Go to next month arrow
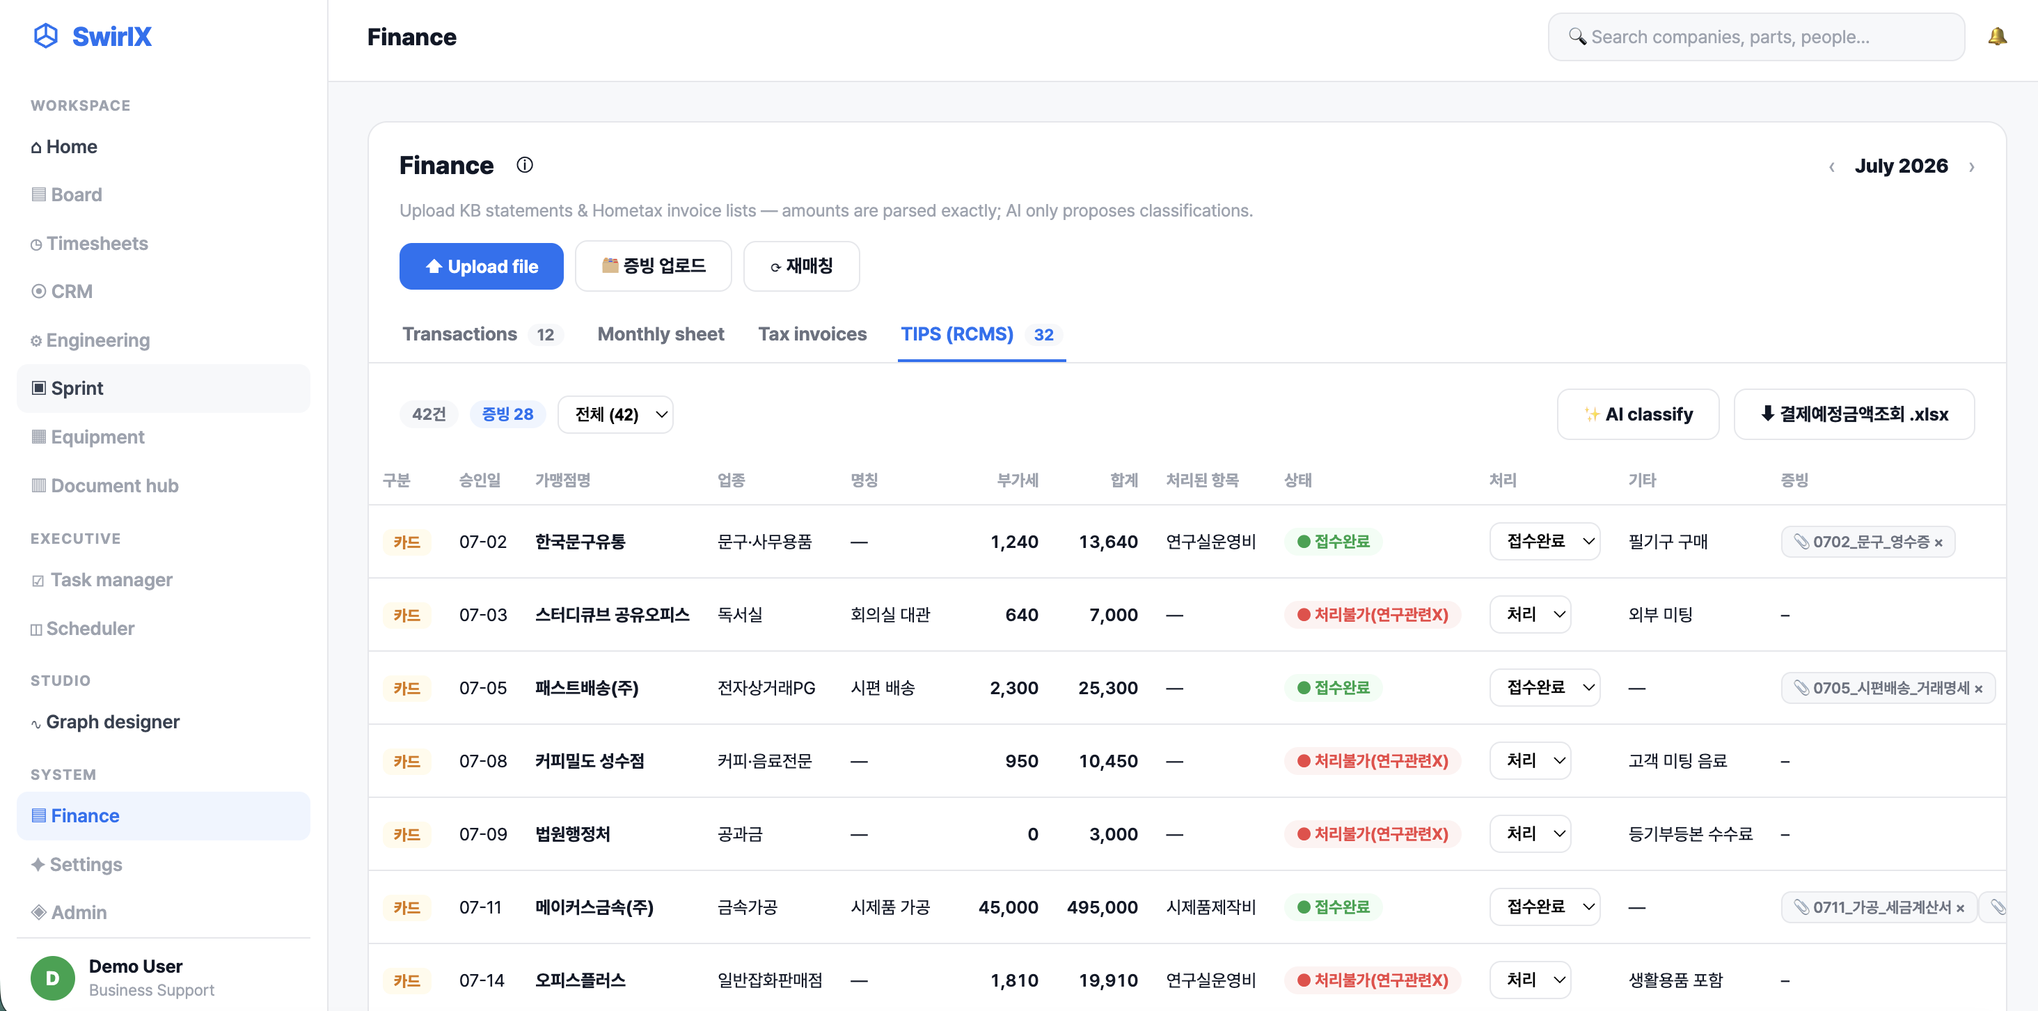The width and height of the screenshot is (2038, 1011). 1972,166
